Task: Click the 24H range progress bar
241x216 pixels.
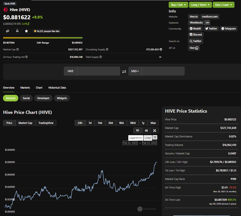Action: [x=43, y=38]
